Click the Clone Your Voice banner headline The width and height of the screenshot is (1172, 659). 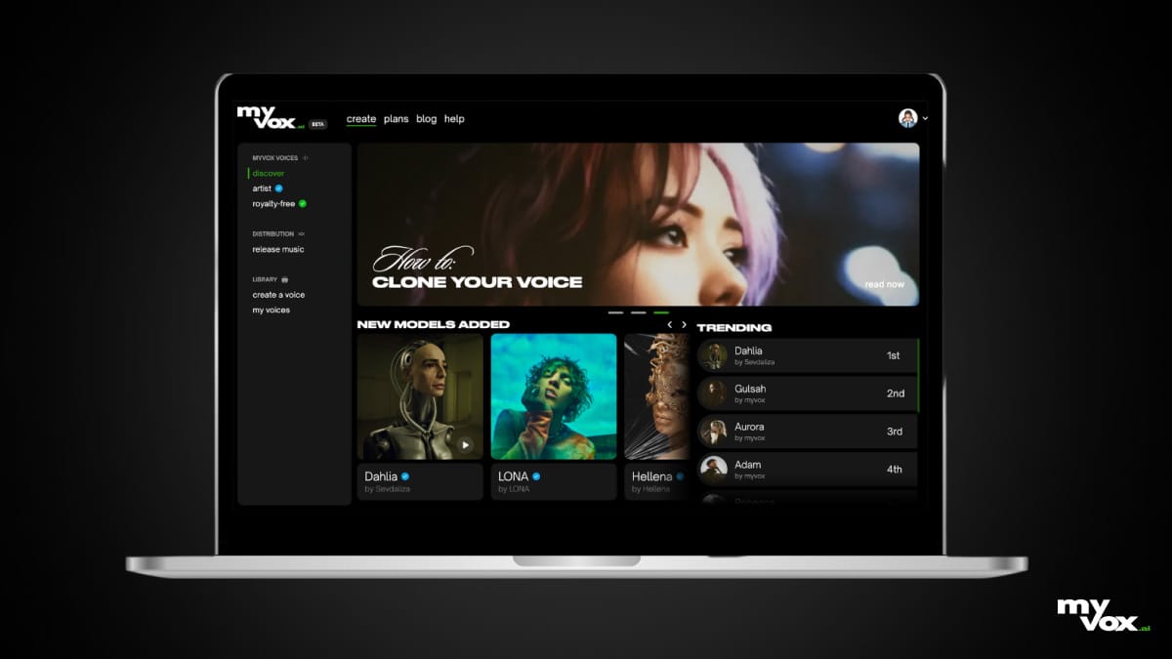click(478, 282)
